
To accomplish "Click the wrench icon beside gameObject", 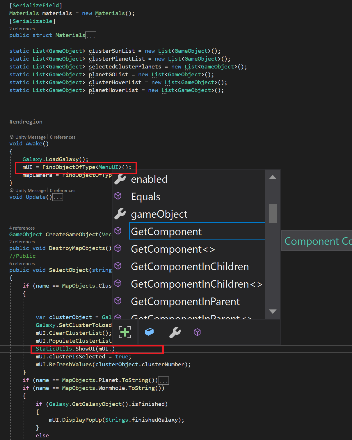I will 120,214.
